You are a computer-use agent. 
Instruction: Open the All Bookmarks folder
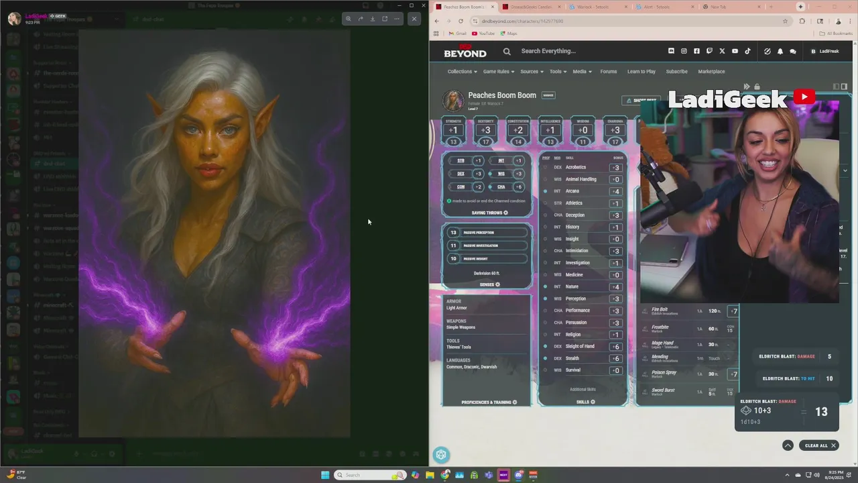836,33
